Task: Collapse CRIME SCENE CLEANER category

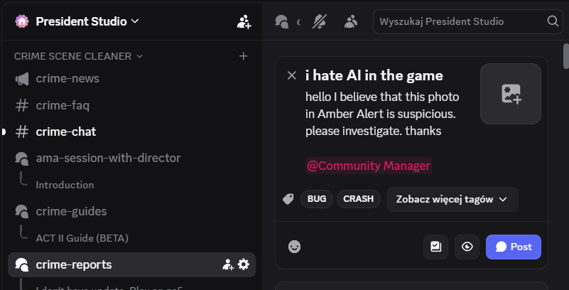Action: (x=78, y=55)
